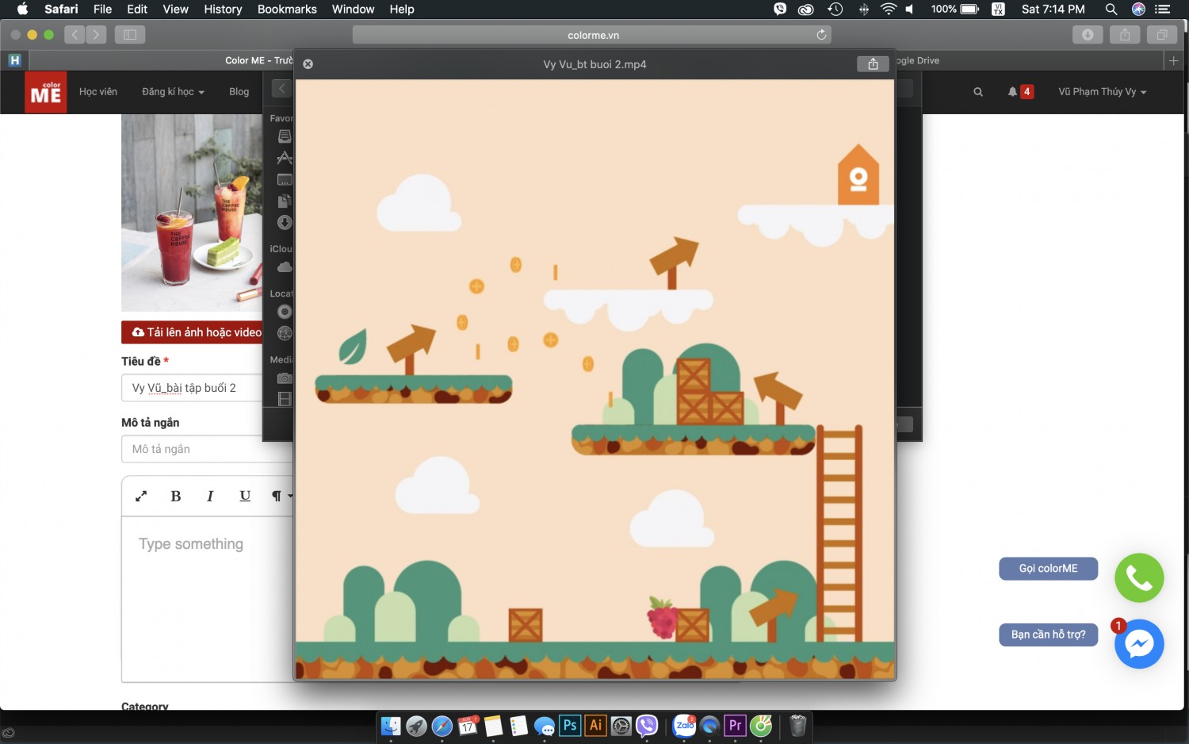Screen dimensions: 1189x744
Task: Click the search icon in the colorME navbar
Action: [978, 92]
